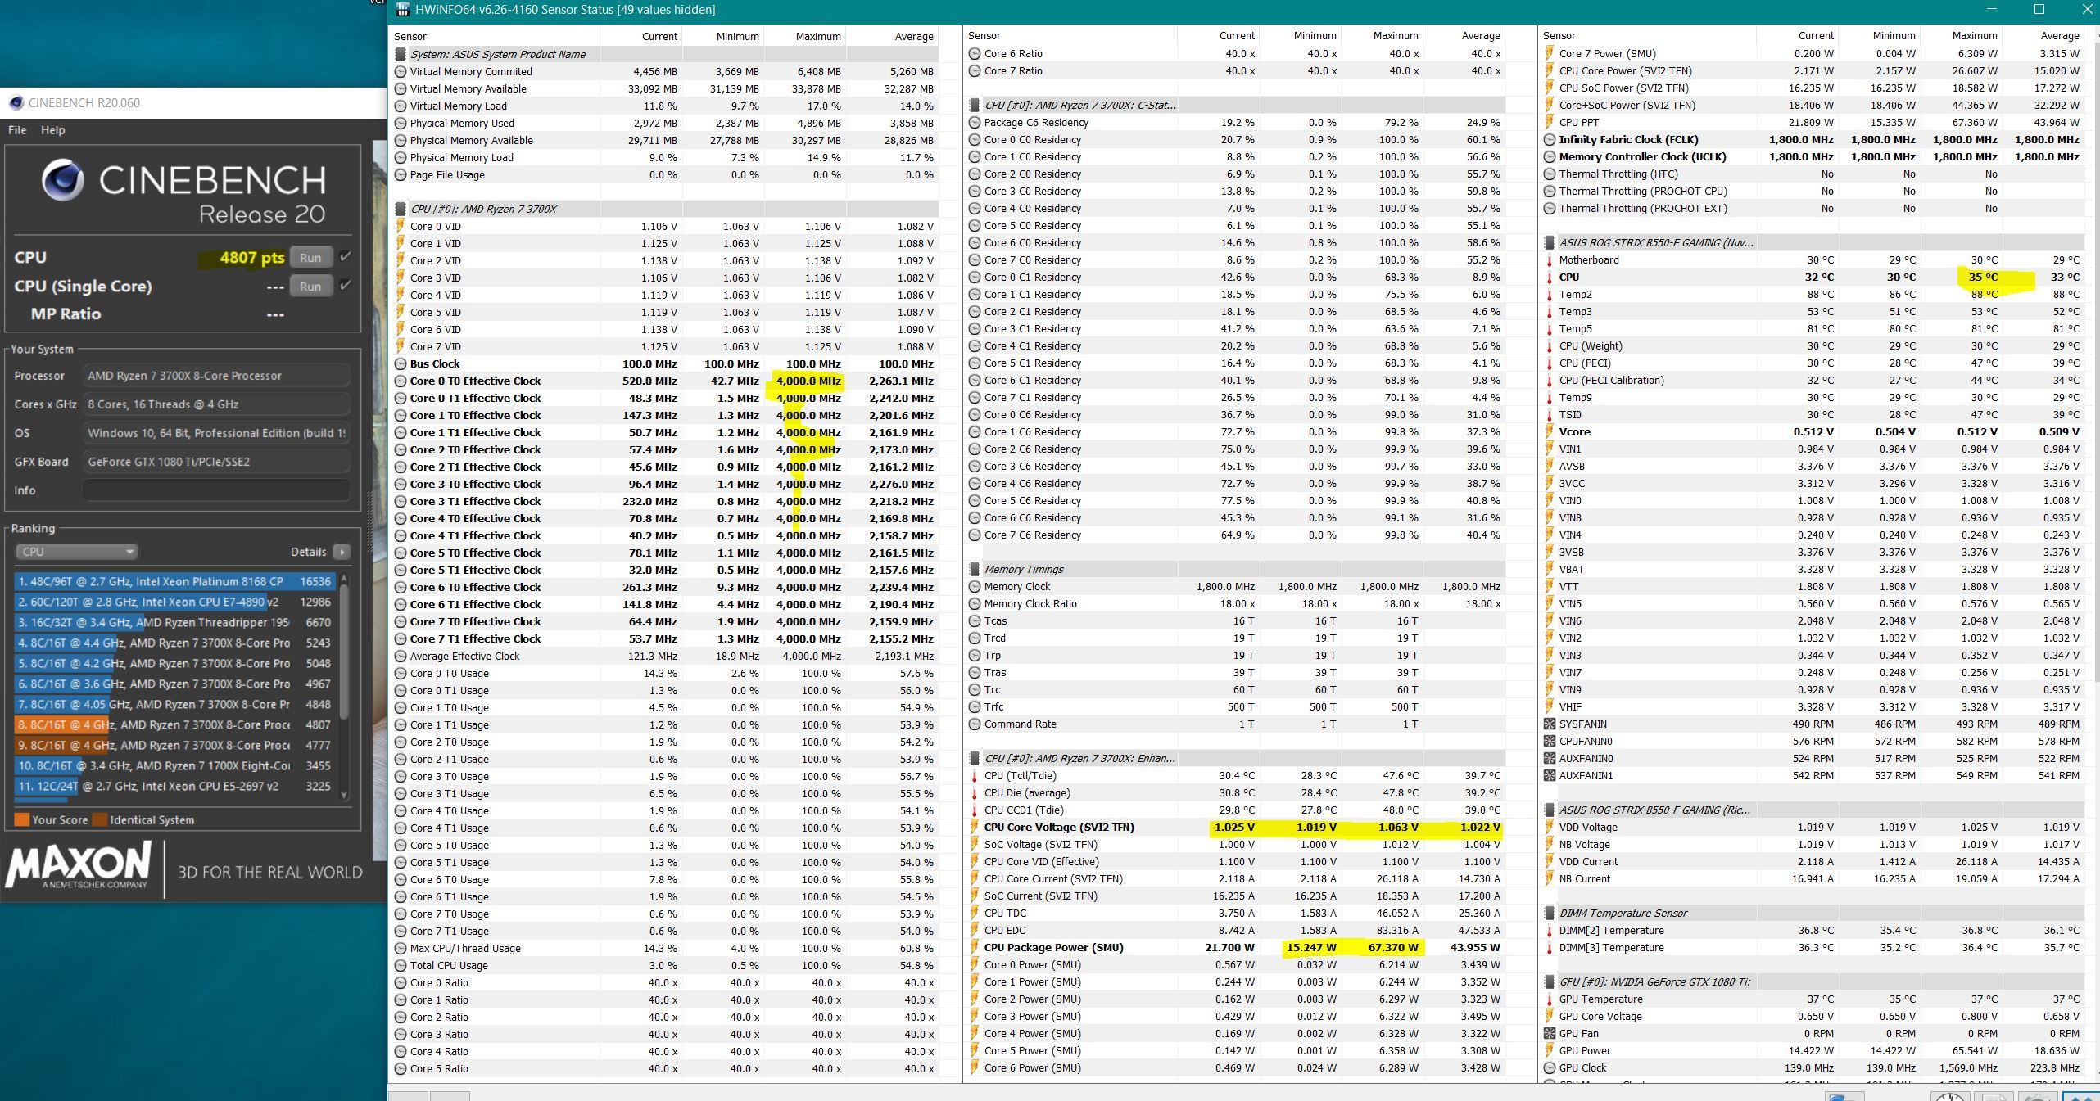
Task: Click the Current column header in the middle pane
Action: [1218, 35]
